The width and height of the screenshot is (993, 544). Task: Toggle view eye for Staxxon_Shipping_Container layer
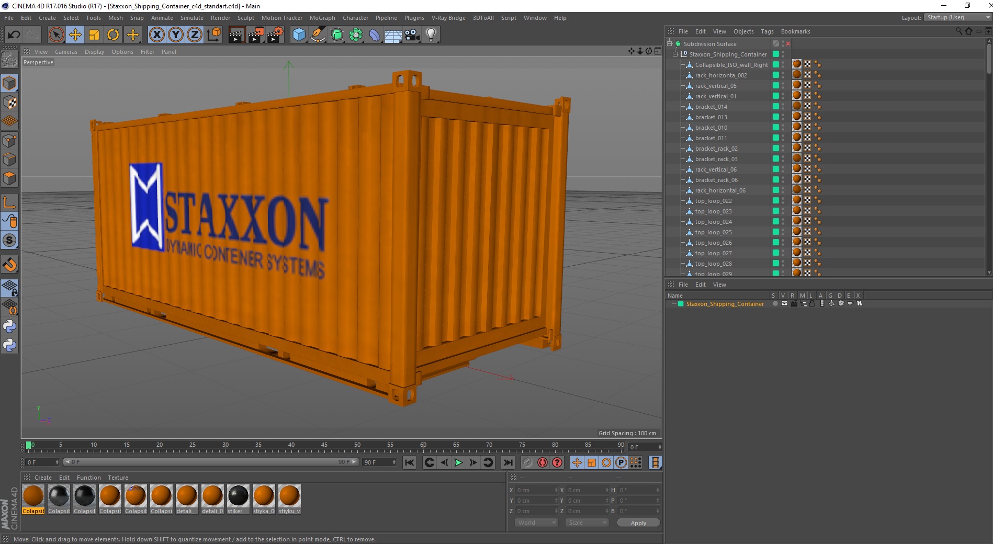tap(784, 303)
